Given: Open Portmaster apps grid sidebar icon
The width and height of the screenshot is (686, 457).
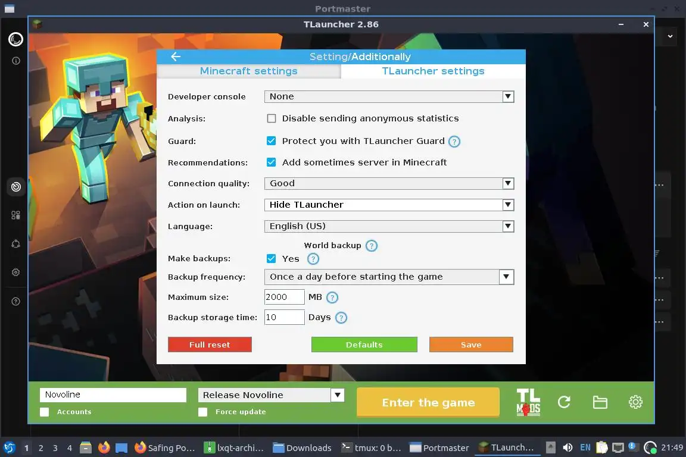Looking at the screenshot, I should (x=15, y=215).
